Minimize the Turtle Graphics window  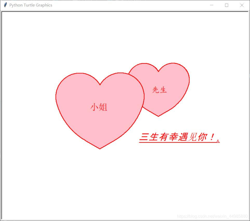211,5
